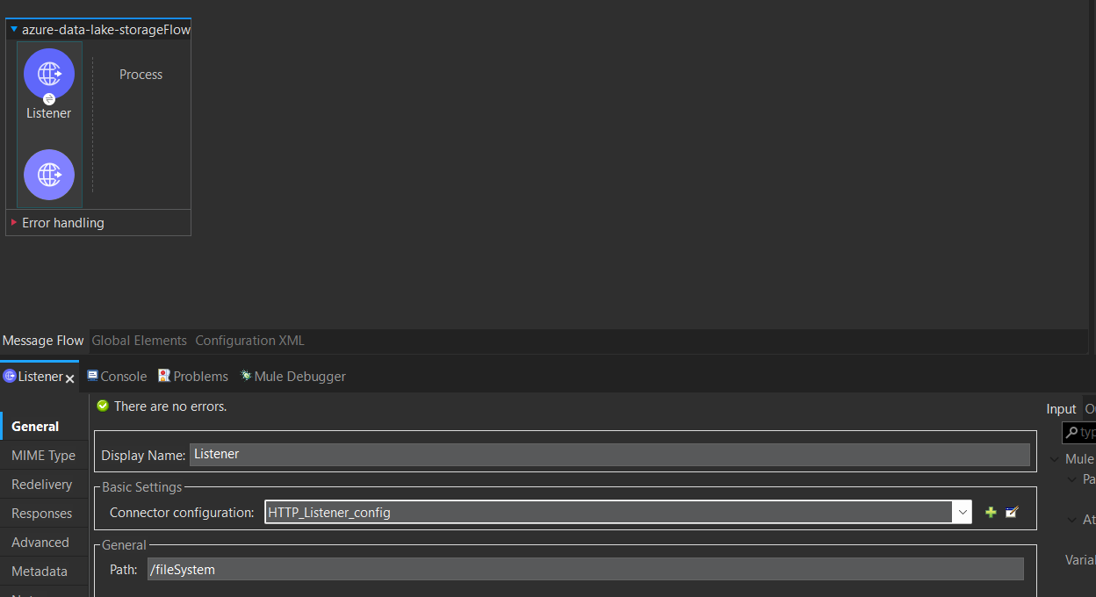Switch to the Global Elements tab
Viewport: 1096px width, 597px height.
click(139, 341)
